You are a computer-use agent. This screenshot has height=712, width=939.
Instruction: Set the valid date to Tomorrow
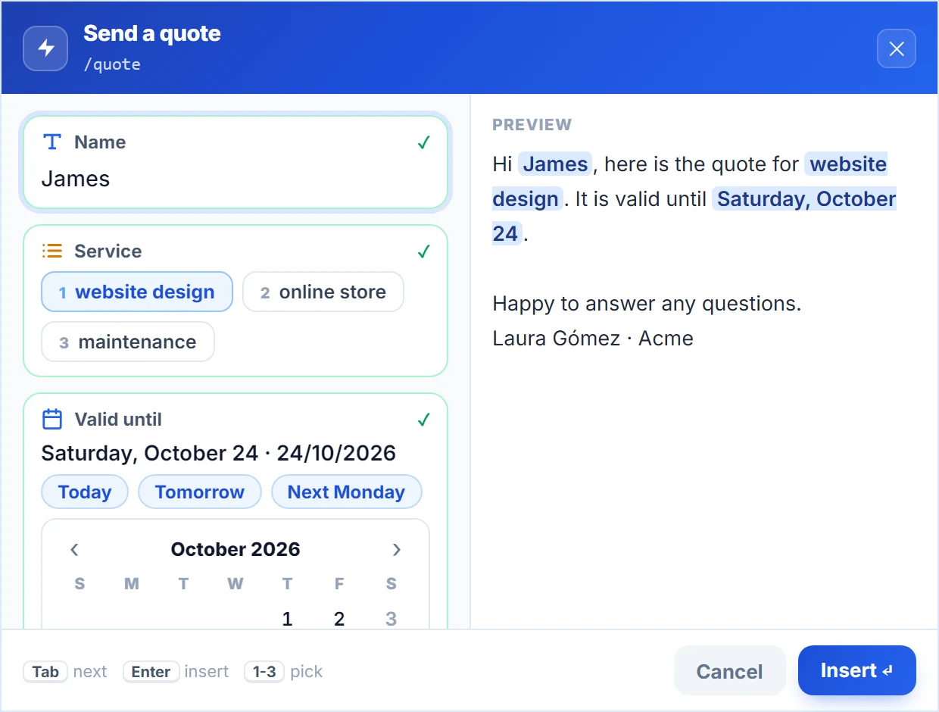pos(200,492)
